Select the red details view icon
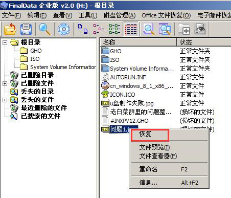Image resolution: width=231 pixels, height=198 pixels. [x=130, y=29]
